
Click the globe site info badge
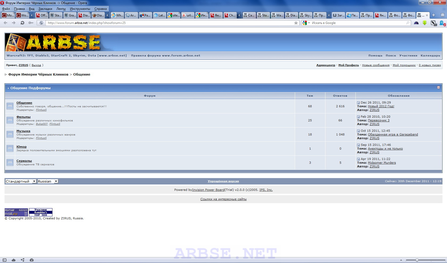tap(41, 23)
